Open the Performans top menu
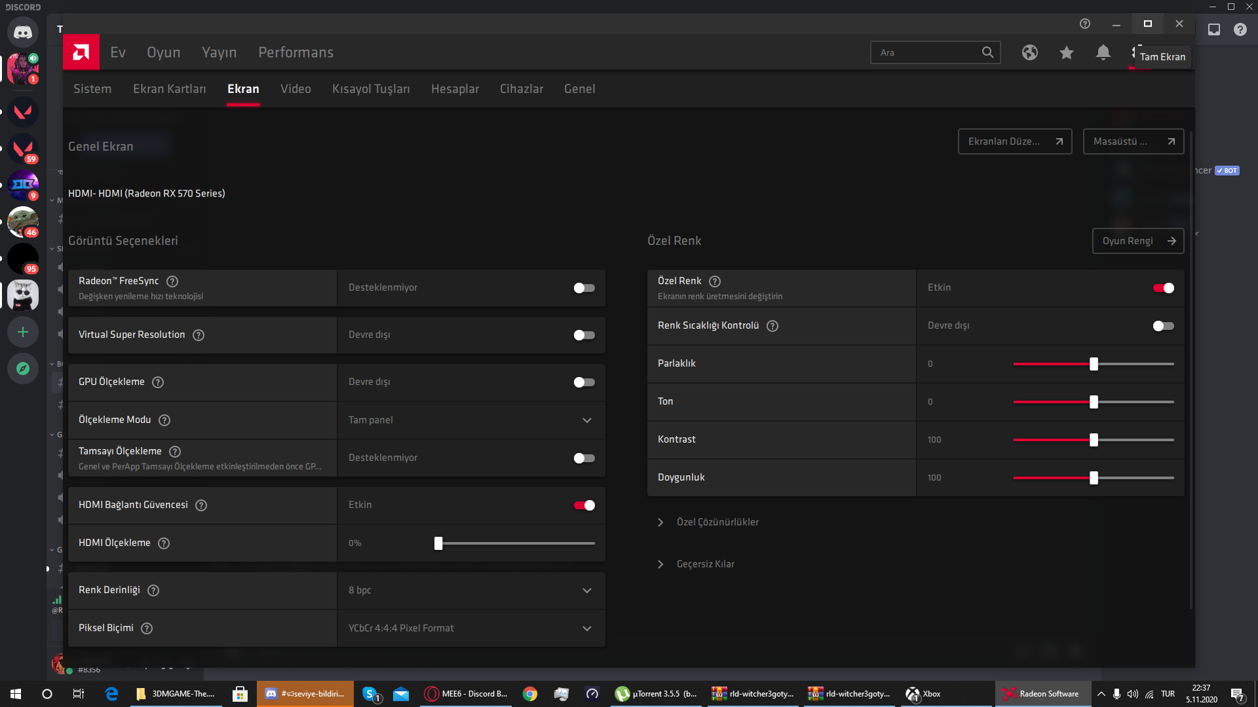 [295, 52]
